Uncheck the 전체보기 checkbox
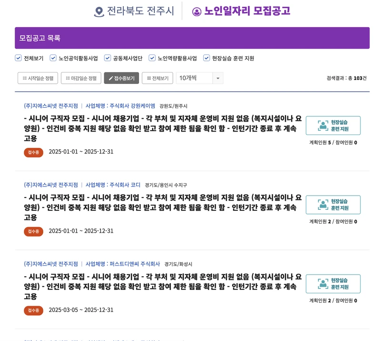 (x=18, y=58)
